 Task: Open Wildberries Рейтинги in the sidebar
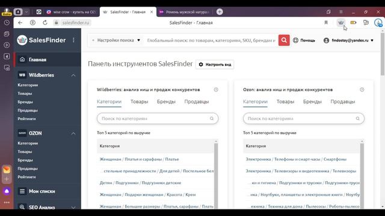pyautogui.click(x=26, y=119)
